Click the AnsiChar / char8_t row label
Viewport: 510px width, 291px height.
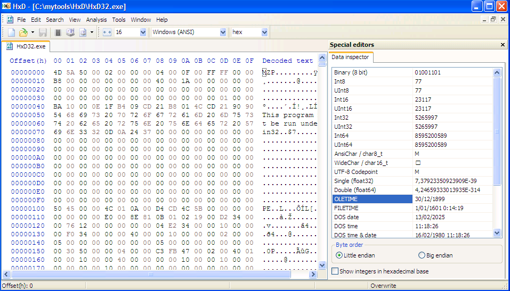[358, 154]
